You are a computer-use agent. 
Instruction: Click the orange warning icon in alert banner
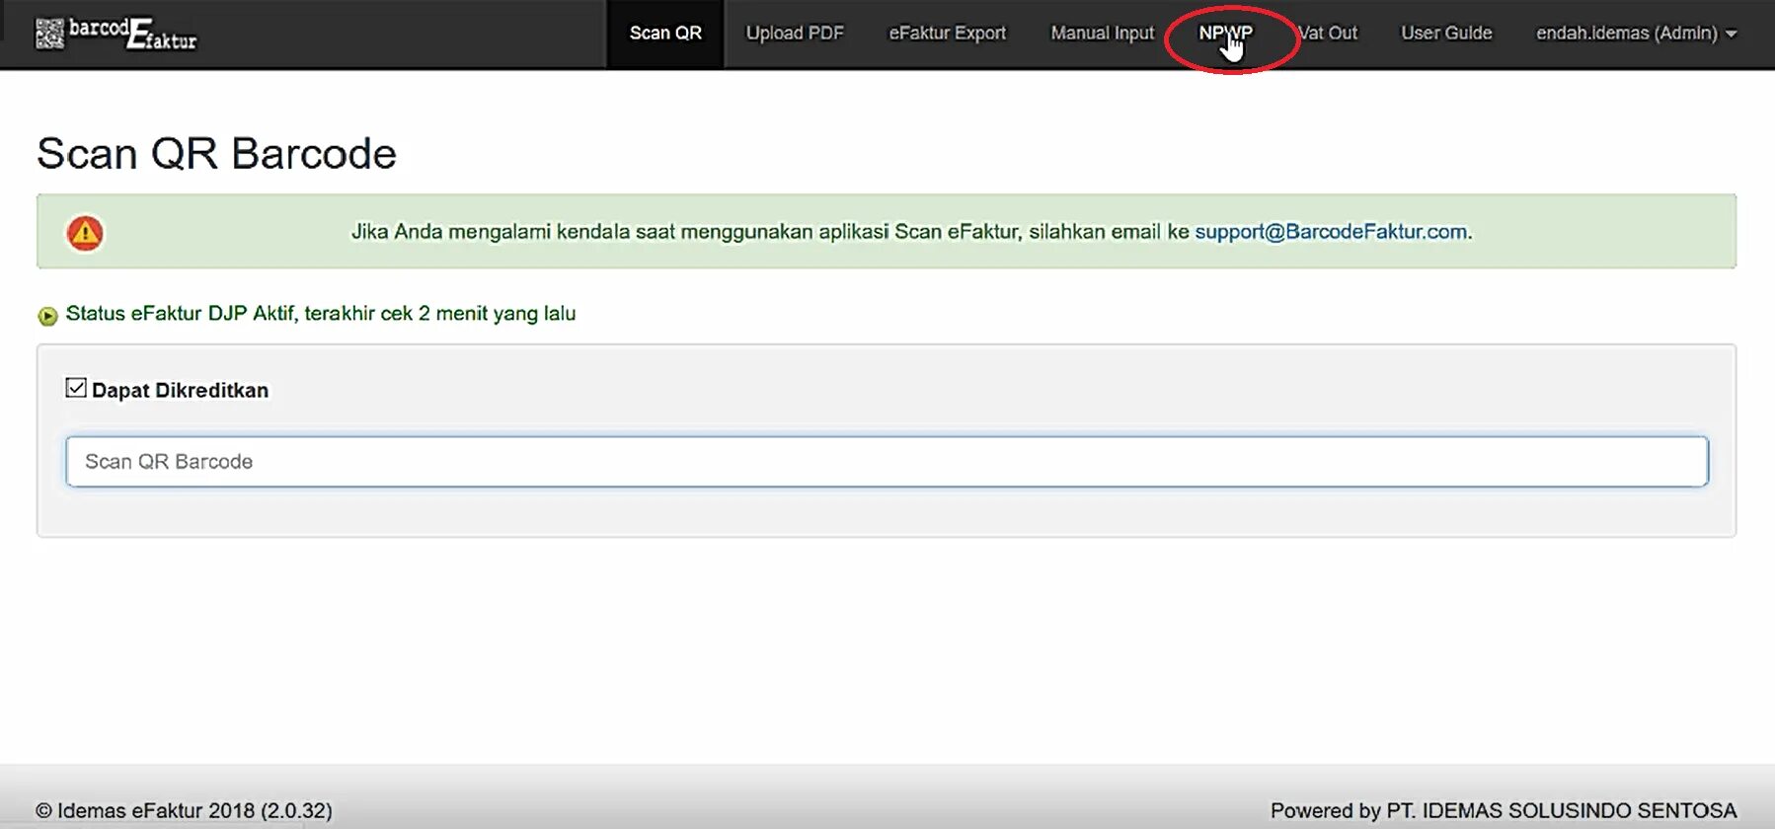point(85,233)
